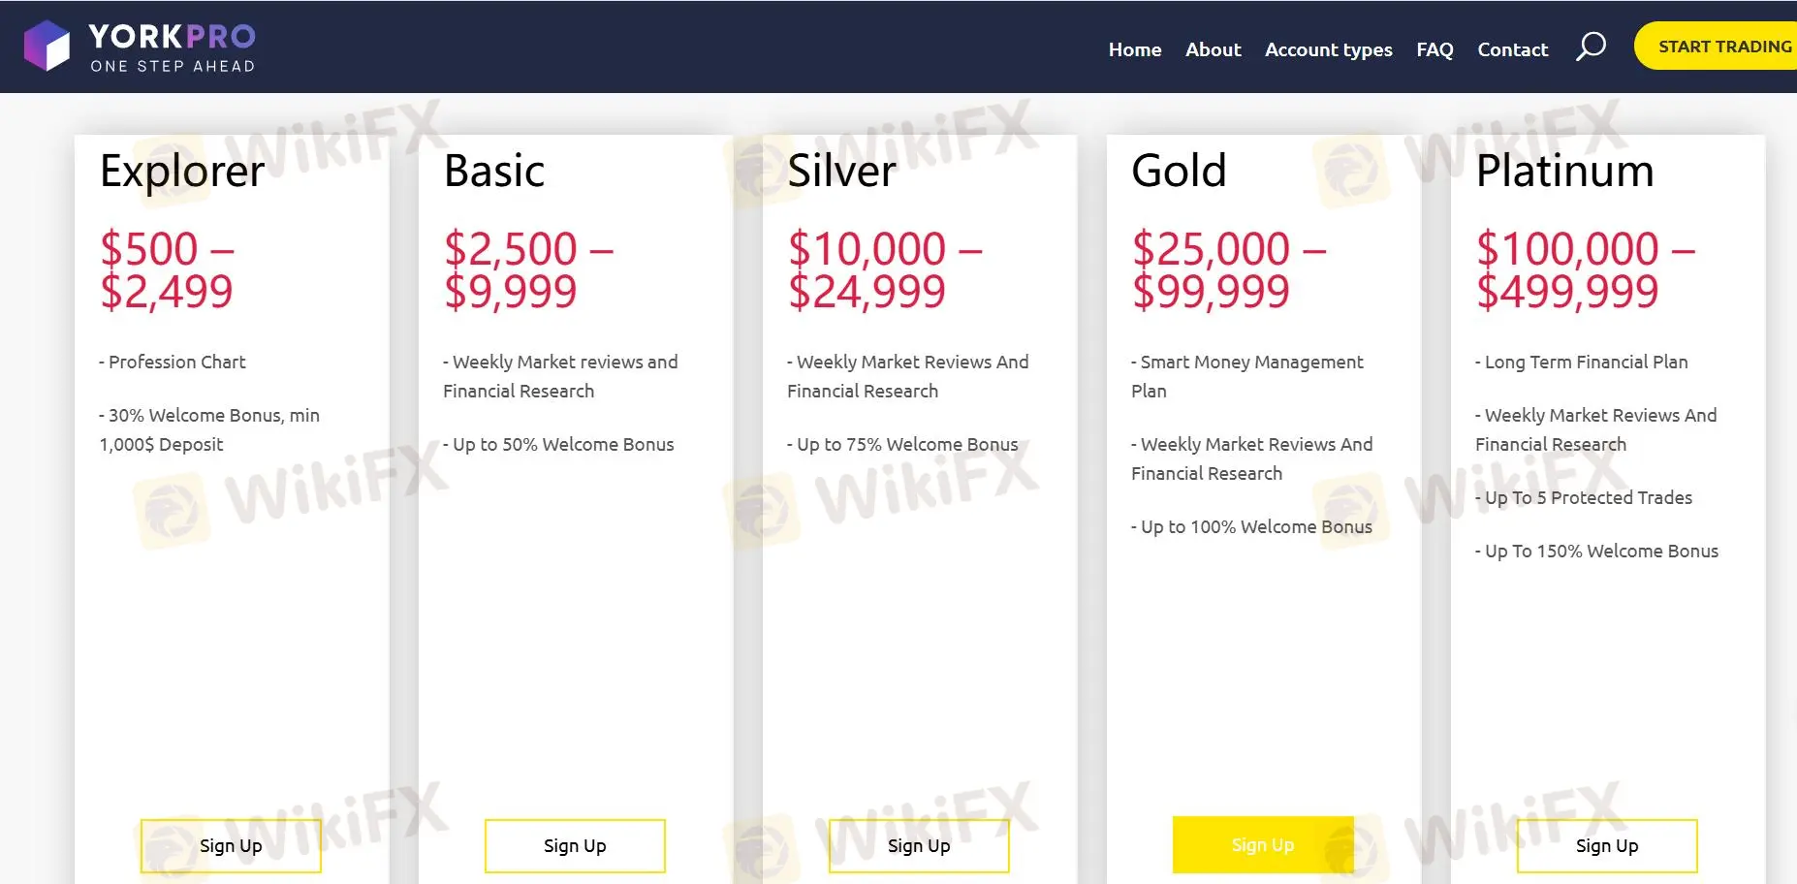Select Account types in the navigation
Image resolution: width=1797 pixels, height=884 pixels.
click(x=1329, y=49)
